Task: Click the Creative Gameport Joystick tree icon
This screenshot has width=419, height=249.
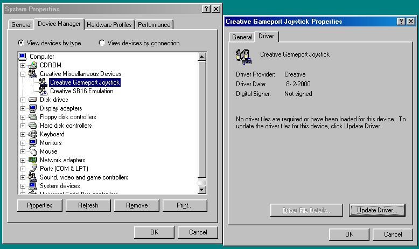Action: 43,82
